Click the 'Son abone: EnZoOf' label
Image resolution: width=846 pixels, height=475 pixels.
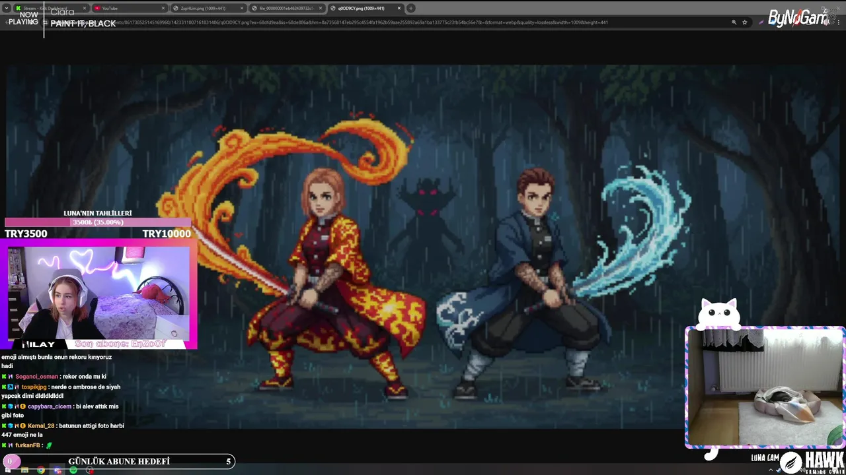(120, 344)
